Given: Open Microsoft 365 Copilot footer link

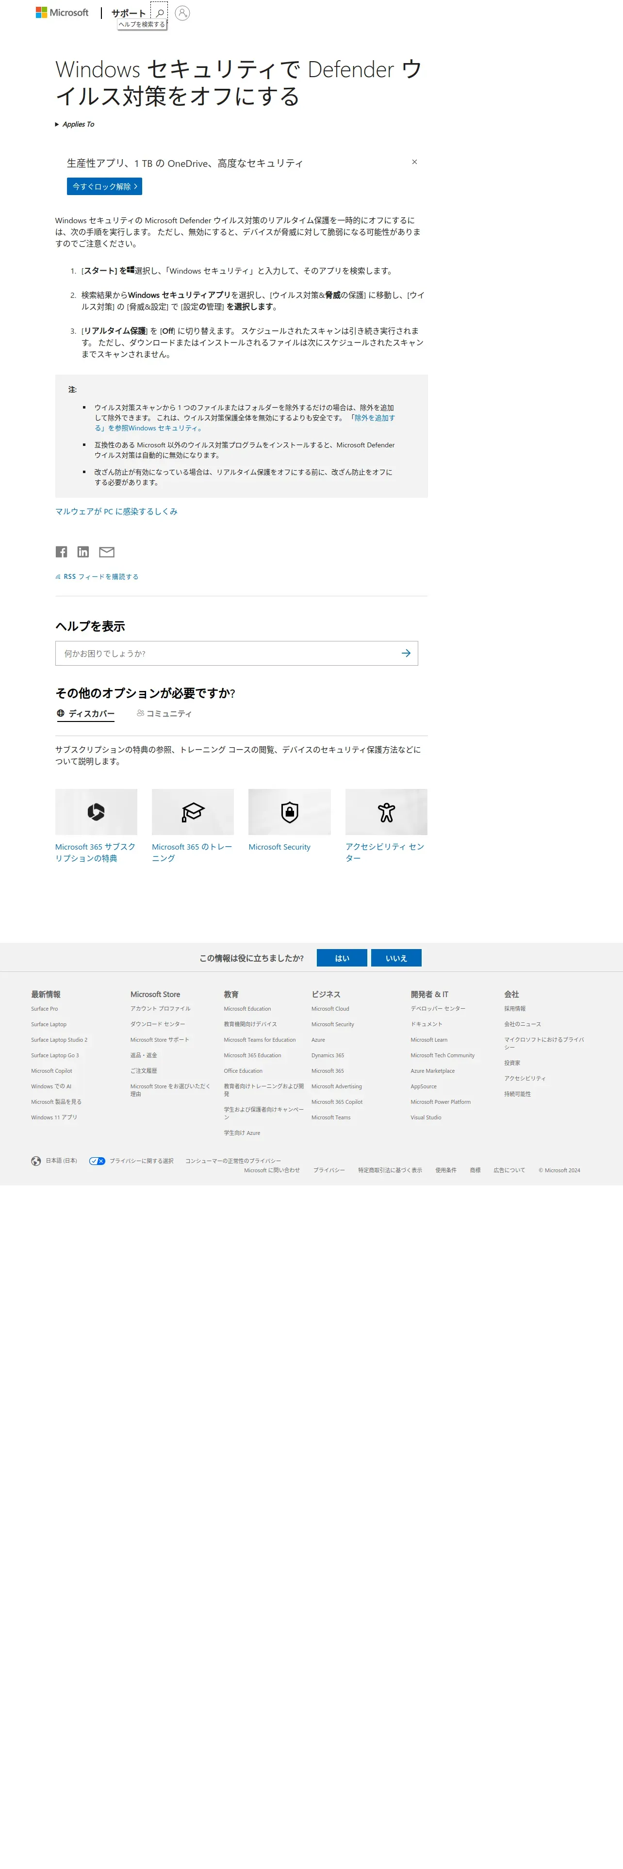Looking at the screenshot, I should point(337,1102).
